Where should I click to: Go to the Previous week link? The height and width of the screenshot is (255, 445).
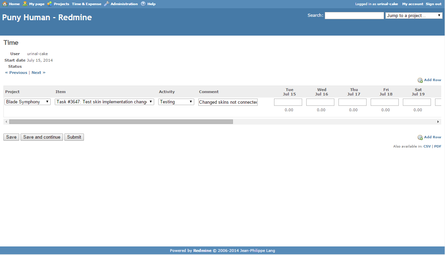(16, 73)
